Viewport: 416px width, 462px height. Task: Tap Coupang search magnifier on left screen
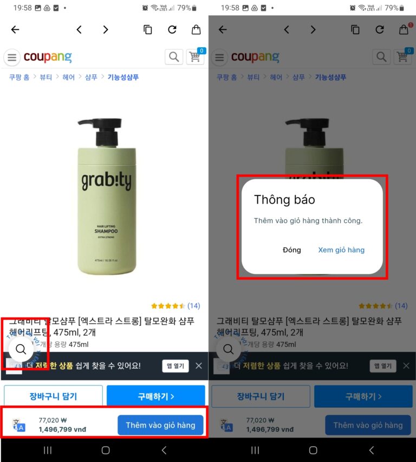click(174, 56)
